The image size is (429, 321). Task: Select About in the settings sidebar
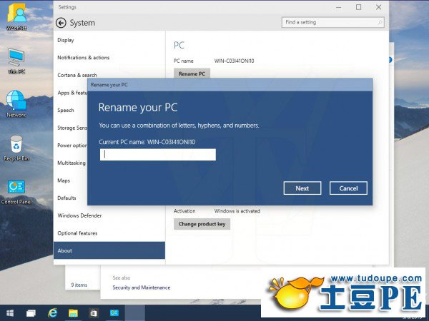coord(109,250)
